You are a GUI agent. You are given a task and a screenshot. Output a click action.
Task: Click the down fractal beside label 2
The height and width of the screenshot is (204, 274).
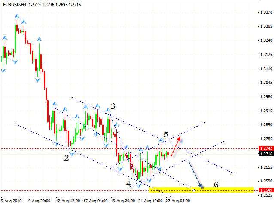[72, 154]
